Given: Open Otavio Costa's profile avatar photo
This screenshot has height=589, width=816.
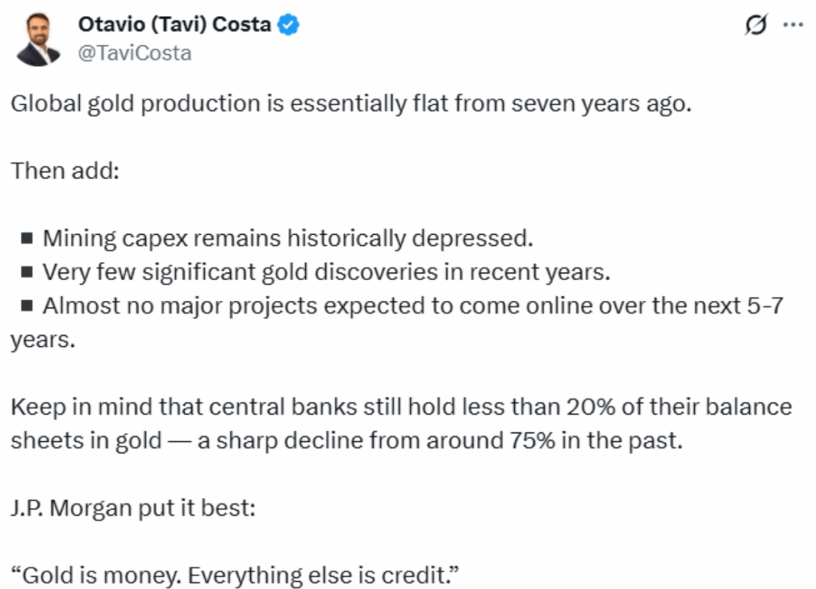Looking at the screenshot, I should pyautogui.click(x=38, y=40).
